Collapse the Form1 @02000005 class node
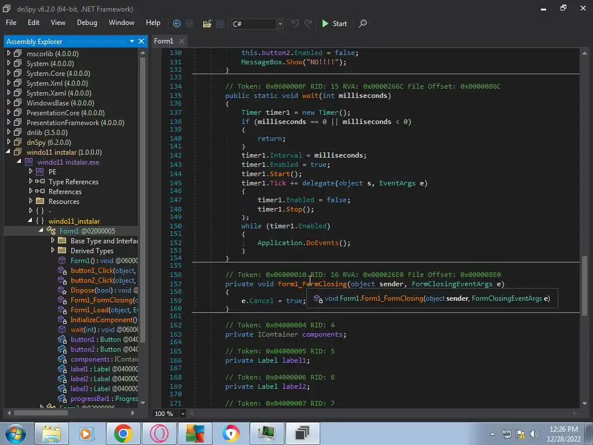593x445 pixels. pos(41,231)
